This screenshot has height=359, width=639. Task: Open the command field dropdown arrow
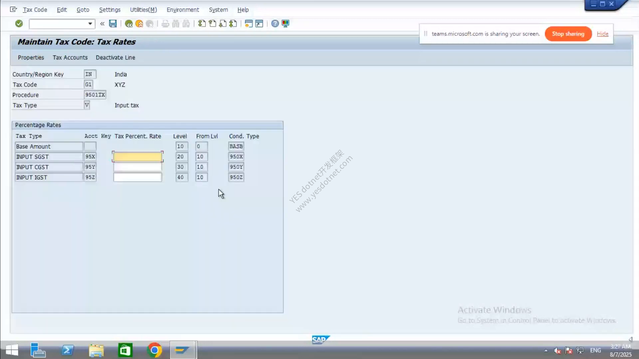pos(90,24)
